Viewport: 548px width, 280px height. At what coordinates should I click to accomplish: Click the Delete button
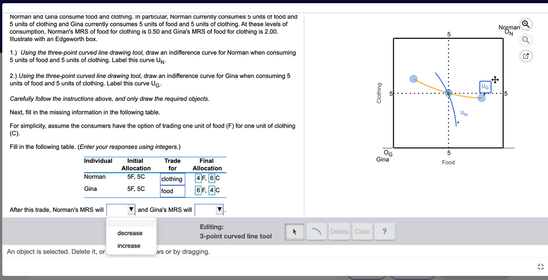[x=339, y=232]
